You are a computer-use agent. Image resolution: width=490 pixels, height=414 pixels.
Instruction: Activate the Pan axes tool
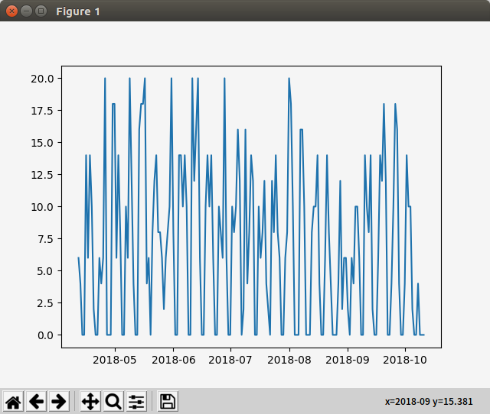90,401
